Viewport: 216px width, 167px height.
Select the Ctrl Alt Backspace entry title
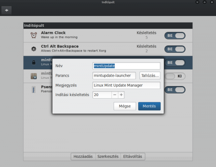(x=60, y=46)
